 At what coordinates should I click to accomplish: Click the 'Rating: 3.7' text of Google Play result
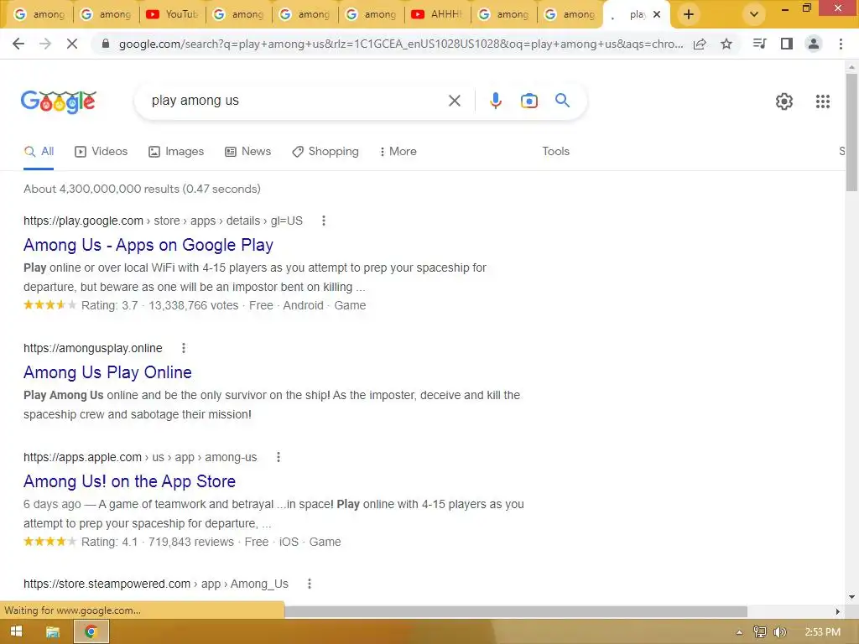[x=110, y=305]
